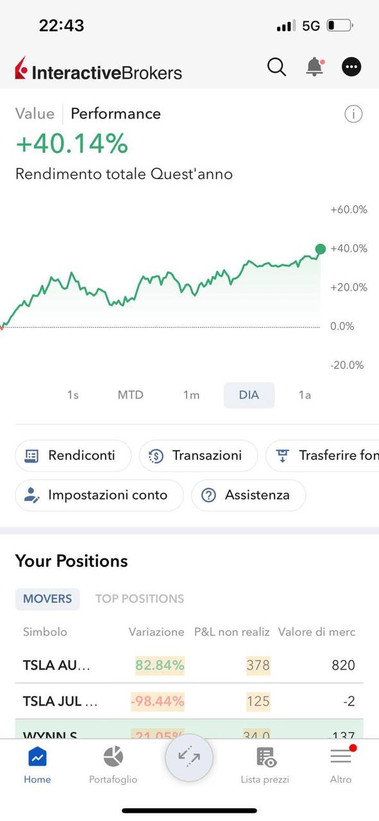Select the 1a time range
379x821 pixels.
tap(305, 395)
